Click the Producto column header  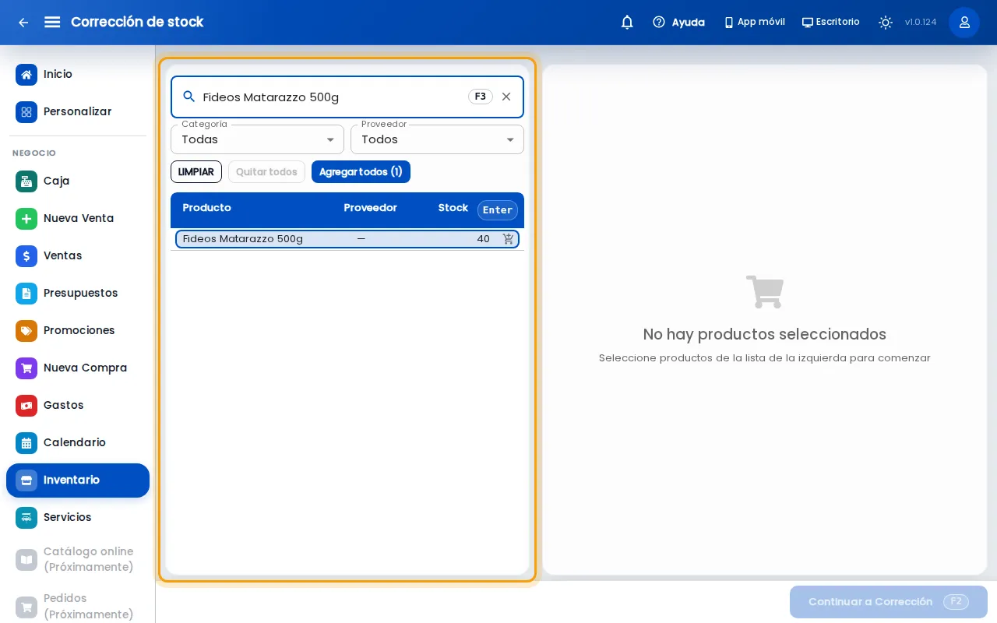click(206, 208)
